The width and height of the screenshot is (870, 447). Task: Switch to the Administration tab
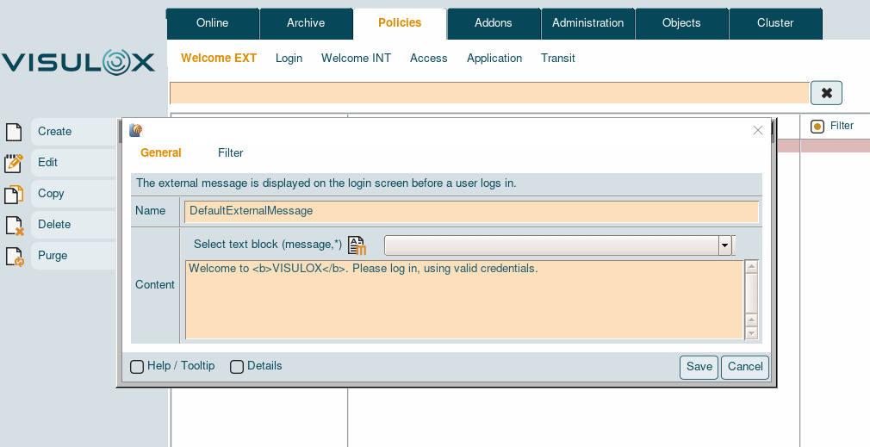click(x=587, y=23)
